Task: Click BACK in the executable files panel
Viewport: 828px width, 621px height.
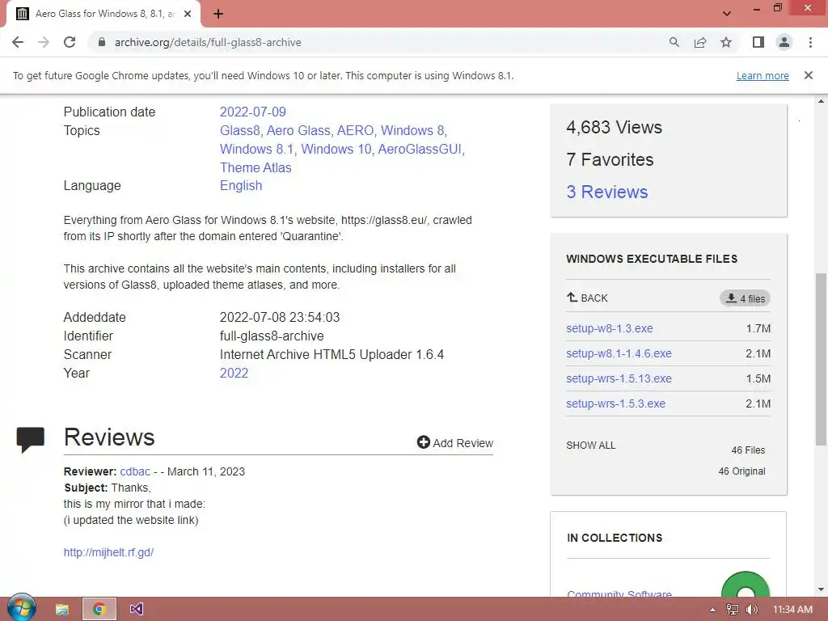Action: point(587,298)
